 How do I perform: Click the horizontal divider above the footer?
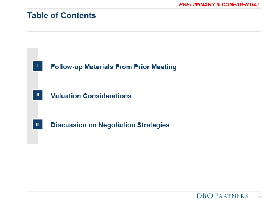coord(144,191)
